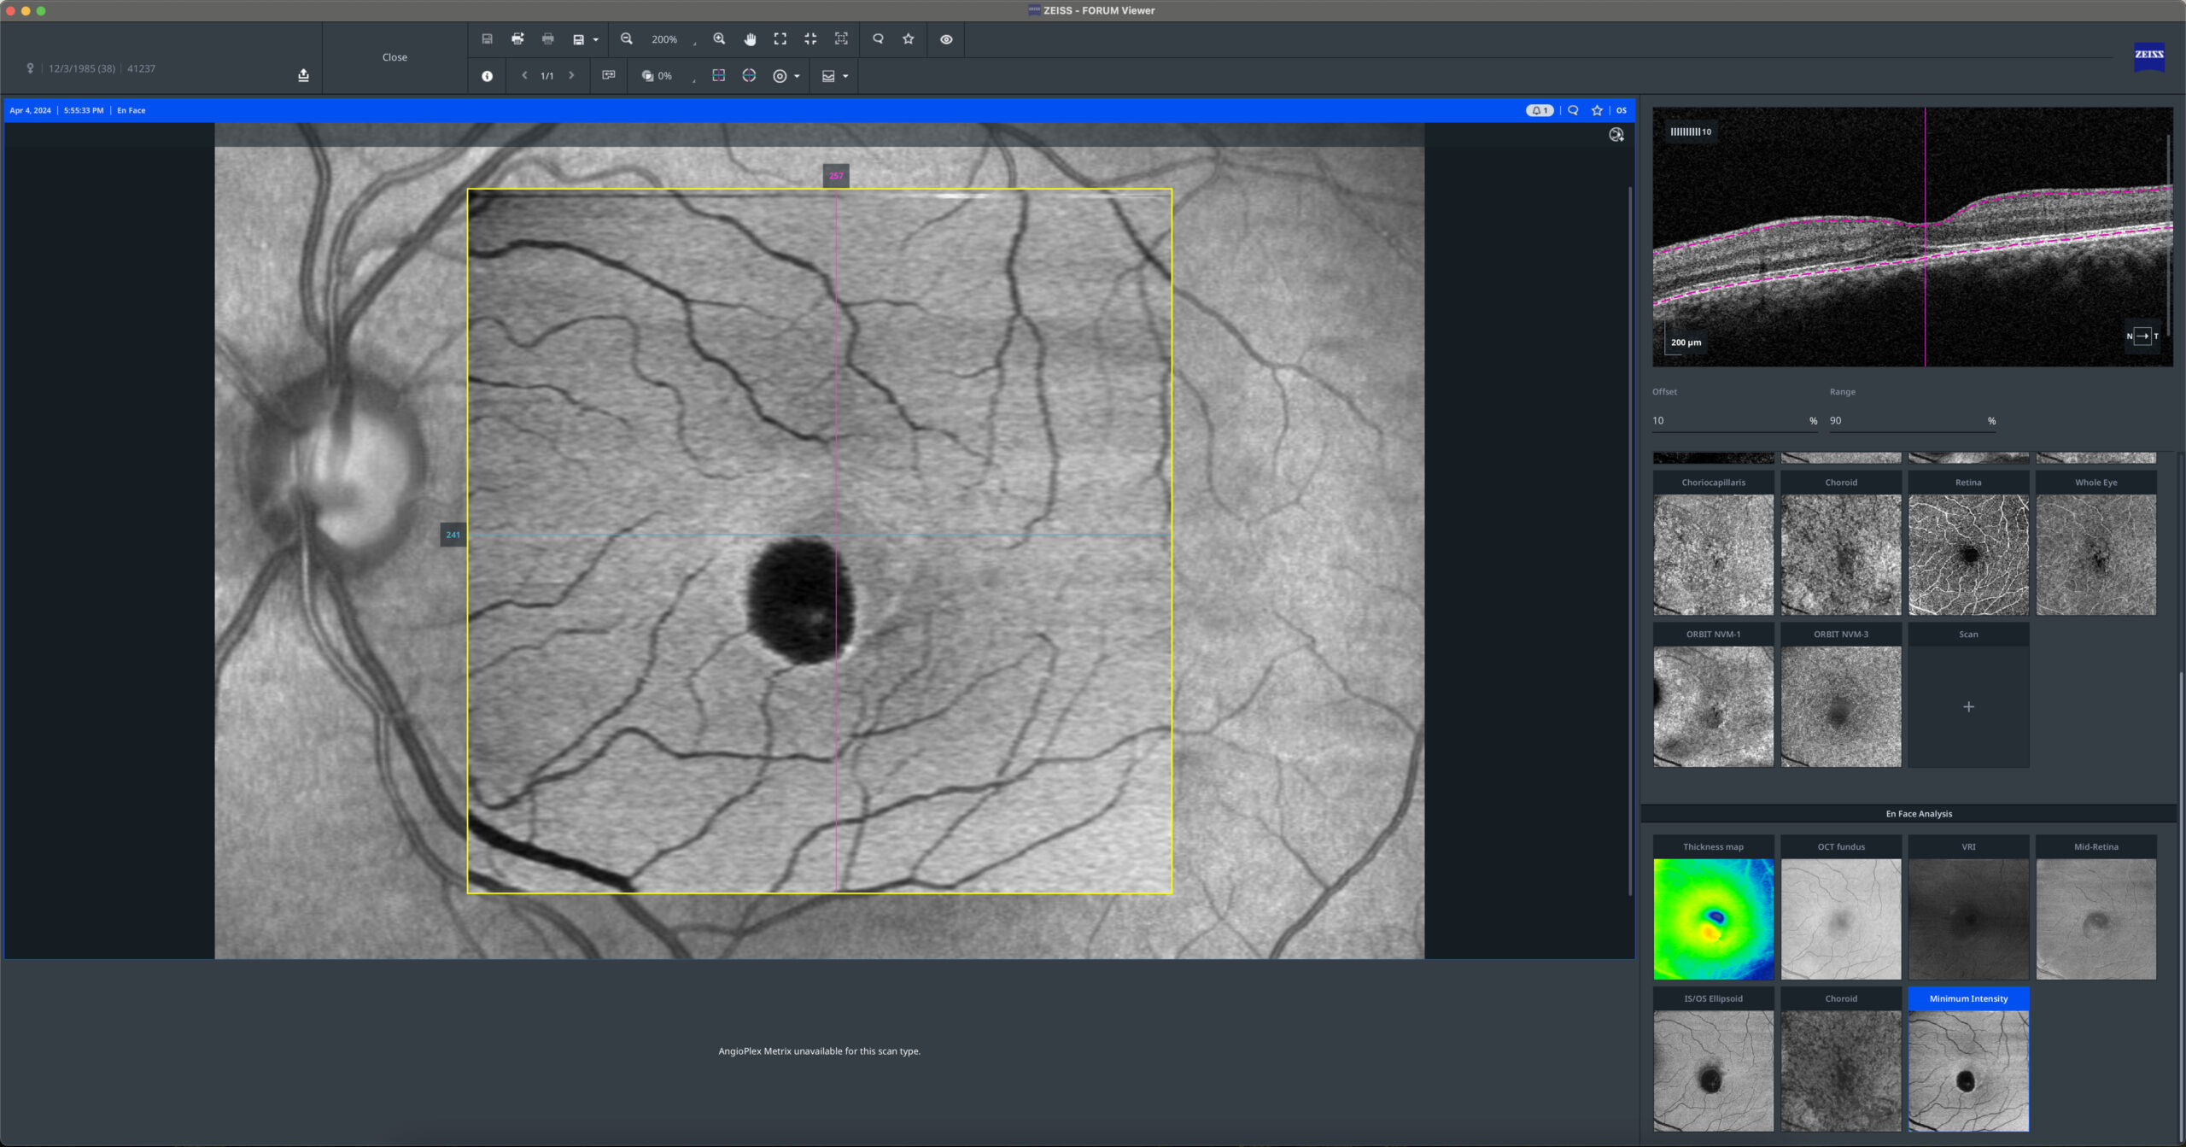Select the ORBIT NVM-3 thumbnail
The height and width of the screenshot is (1147, 2186).
[x=1841, y=694]
